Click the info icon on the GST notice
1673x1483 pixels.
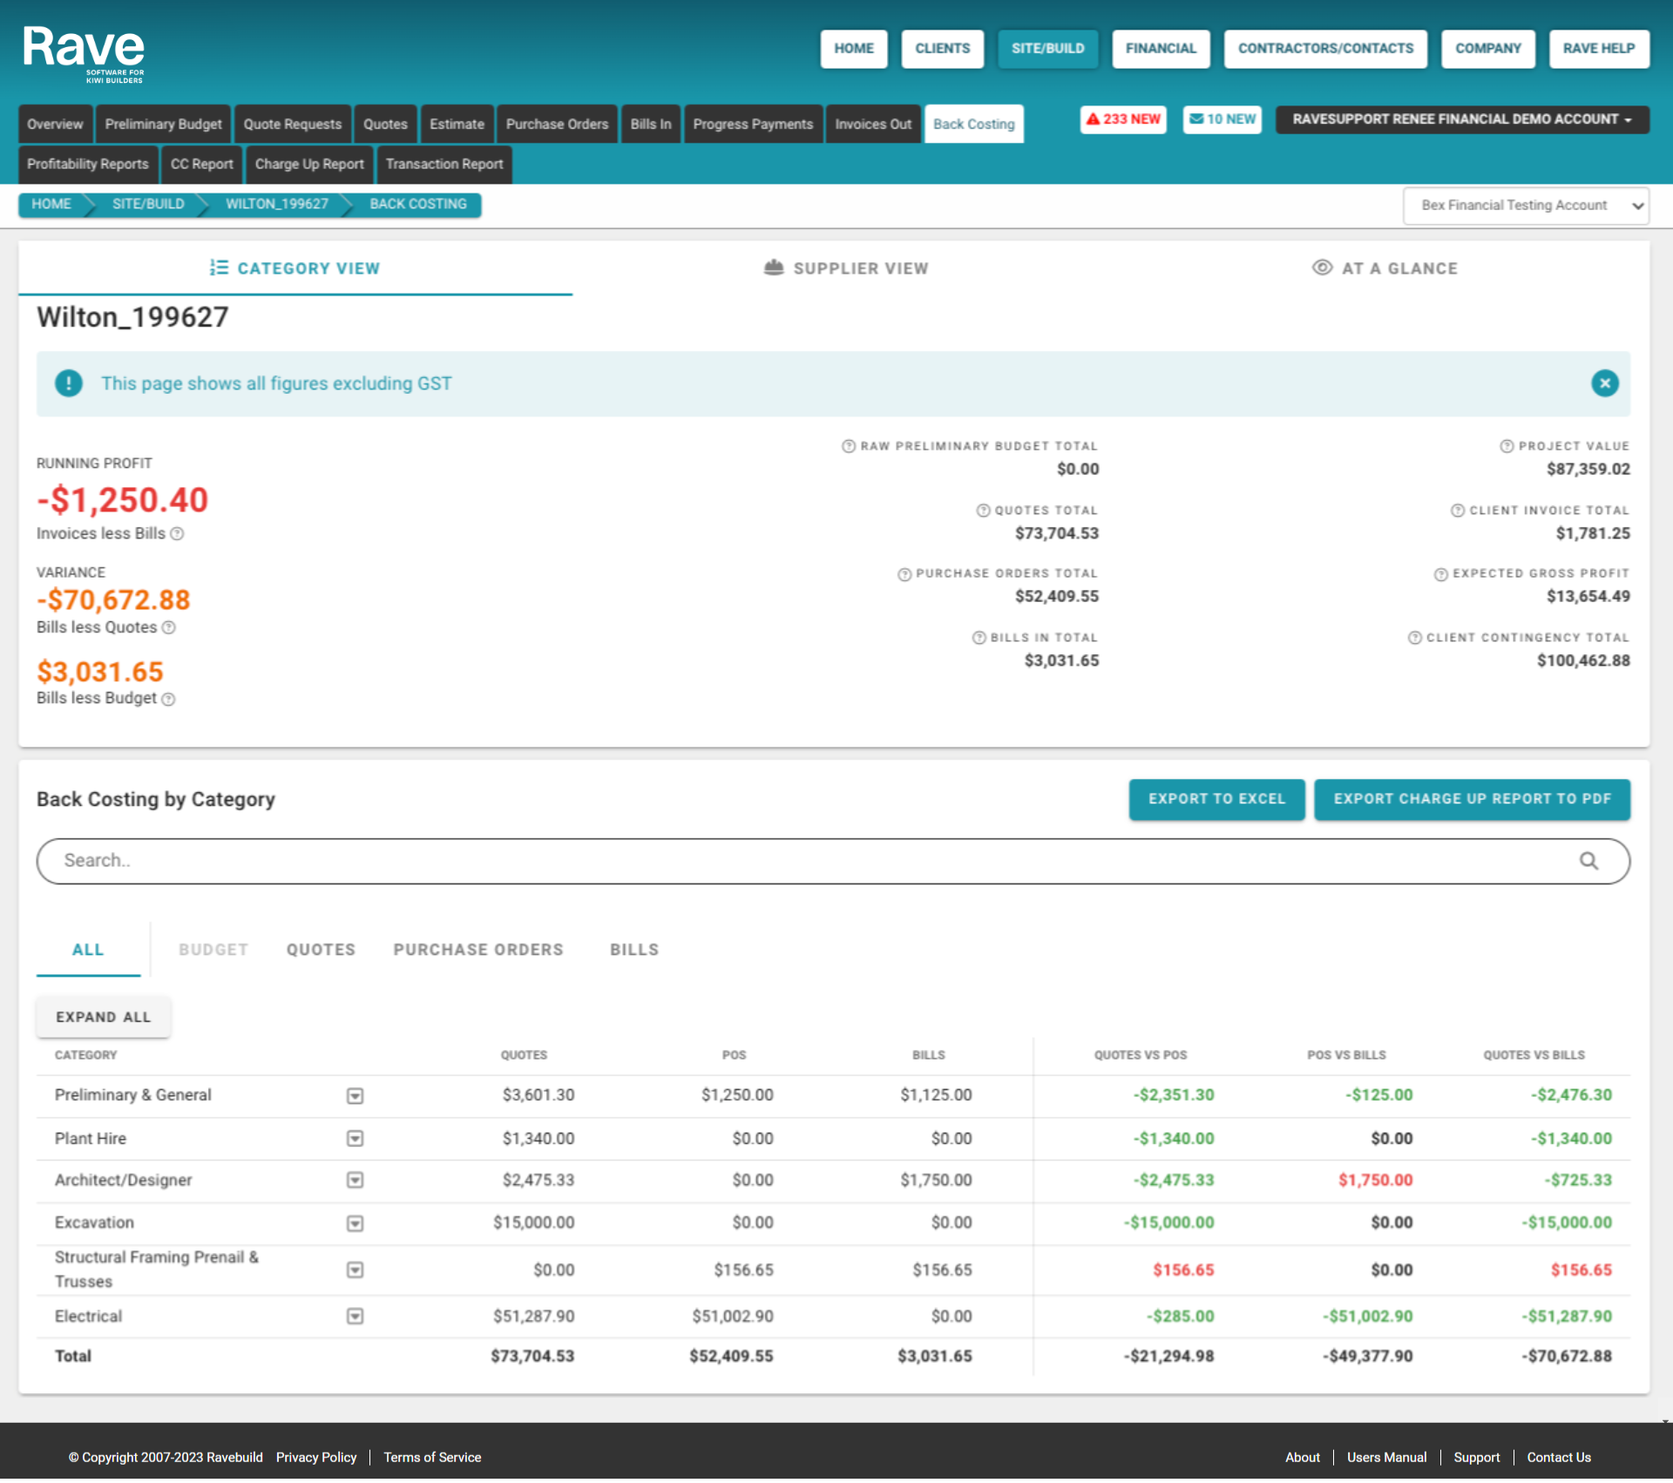tap(68, 383)
